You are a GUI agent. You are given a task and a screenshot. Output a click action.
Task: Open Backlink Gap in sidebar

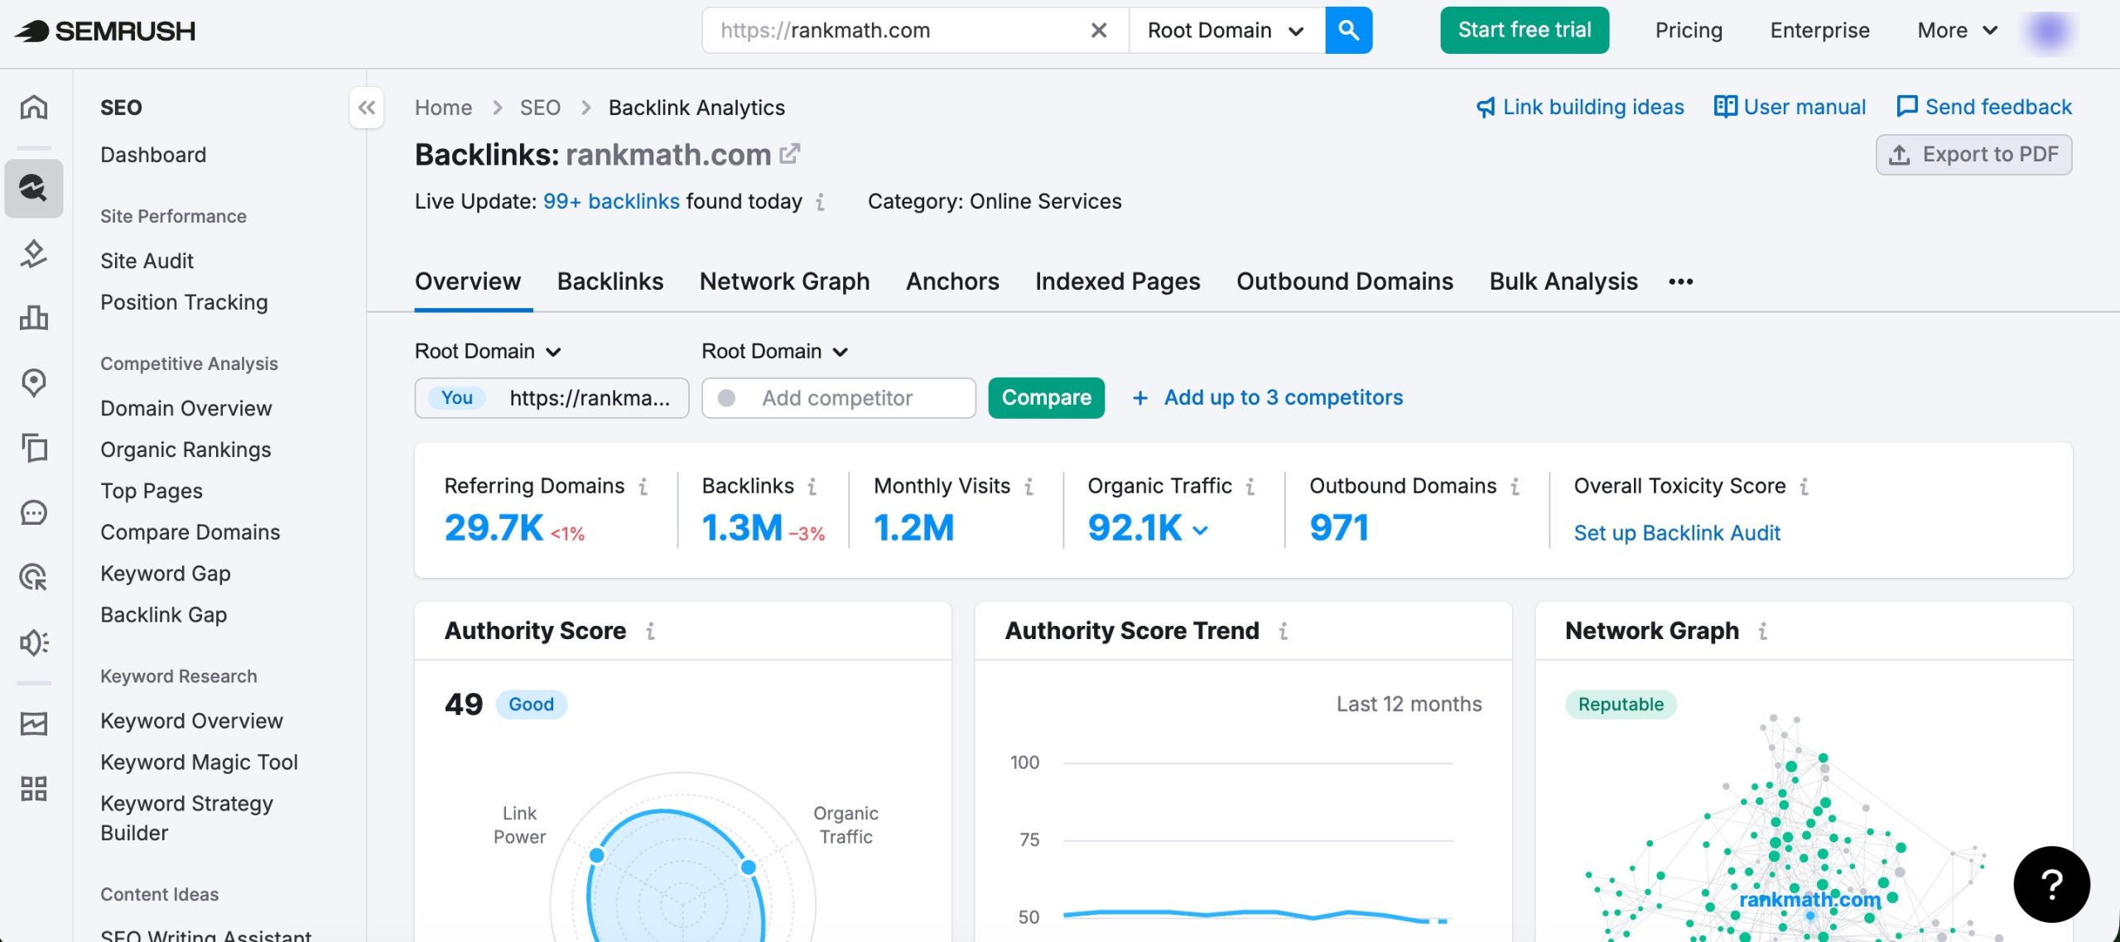coord(163,616)
